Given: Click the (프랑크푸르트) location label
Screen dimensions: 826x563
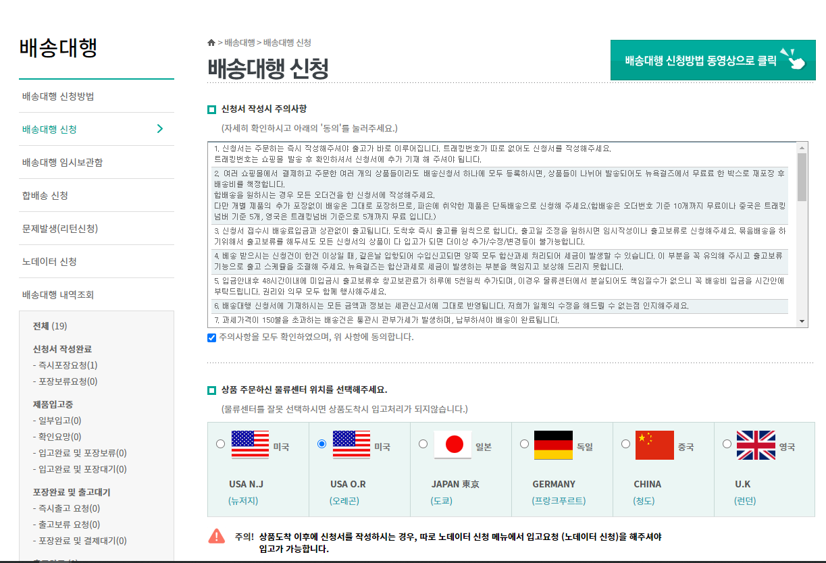Looking at the screenshot, I should 559,501.
